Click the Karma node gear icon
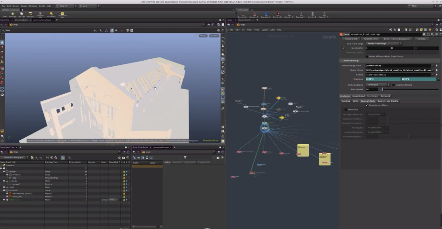This screenshot has height=229, width=442. tap(423, 34)
